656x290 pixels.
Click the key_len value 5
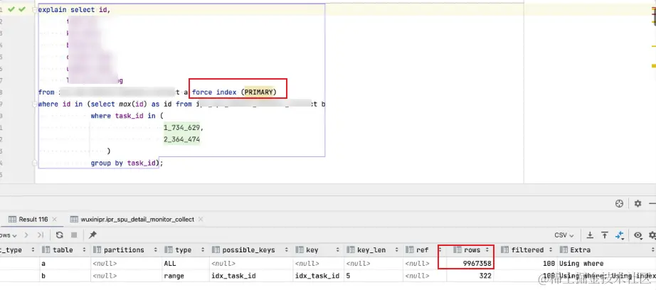coord(347,276)
